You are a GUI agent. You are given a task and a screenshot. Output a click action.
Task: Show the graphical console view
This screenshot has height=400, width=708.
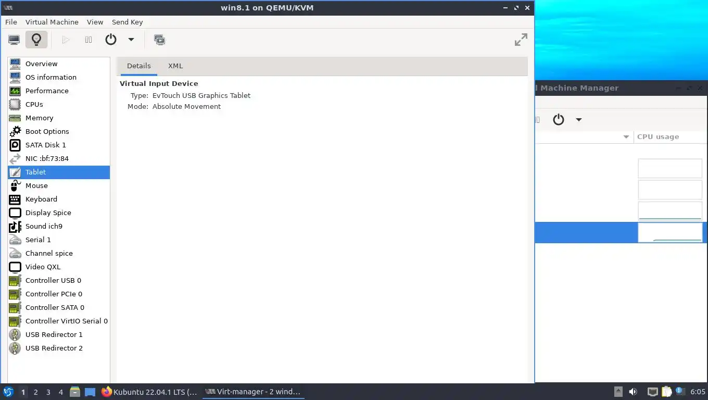14,40
